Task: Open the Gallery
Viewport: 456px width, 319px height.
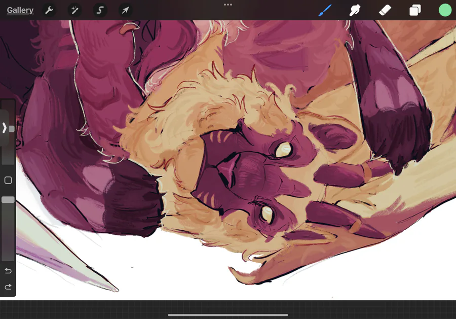Action: [x=20, y=10]
